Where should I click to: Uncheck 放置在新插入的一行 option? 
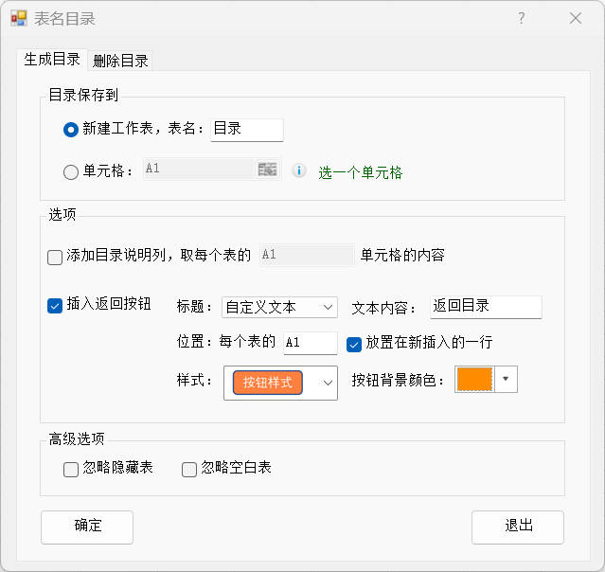click(355, 343)
